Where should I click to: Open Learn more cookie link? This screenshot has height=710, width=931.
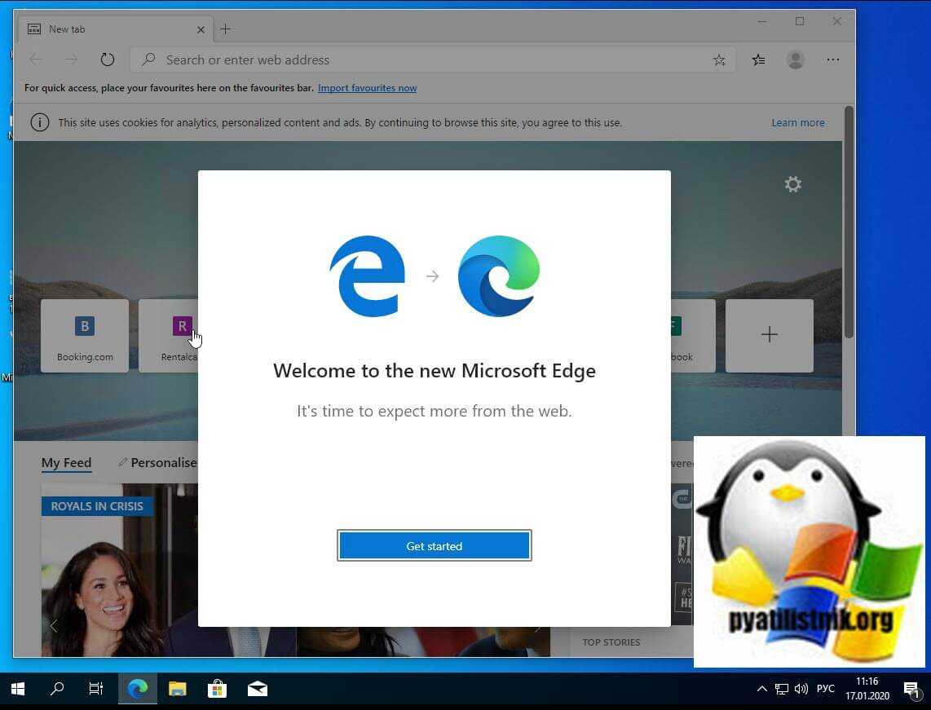point(797,123)
